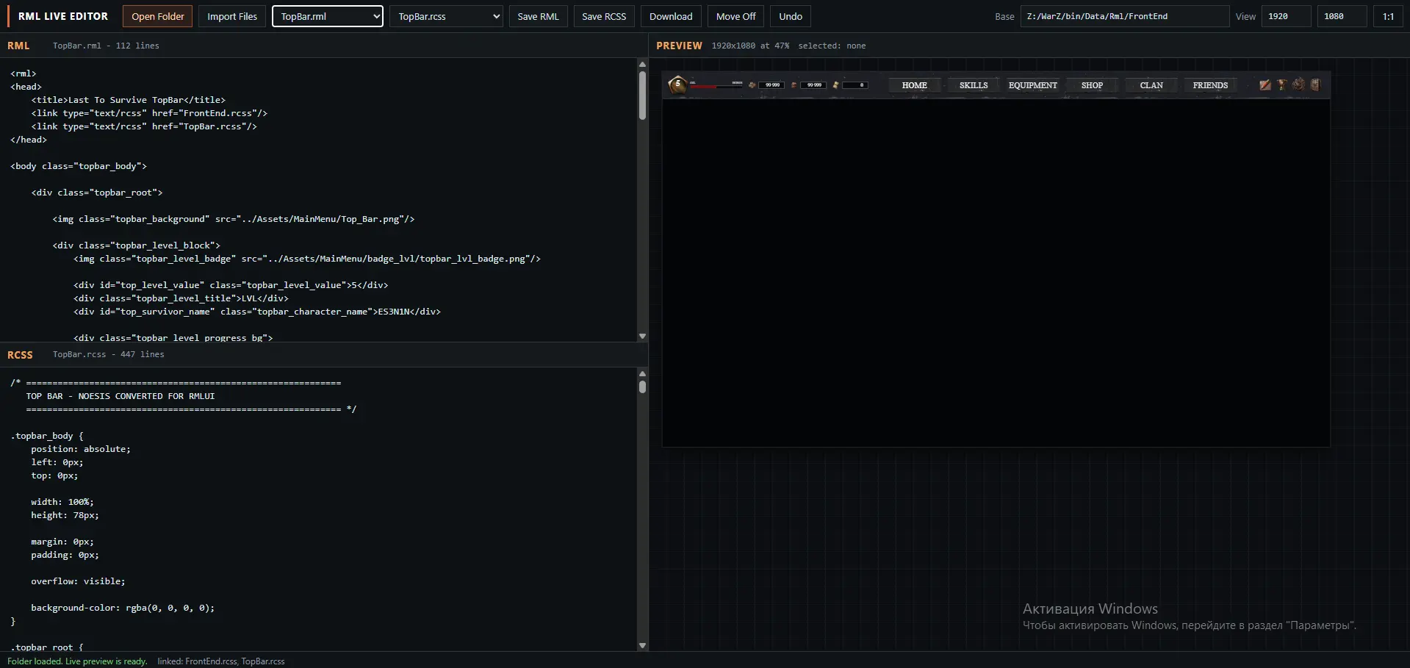1410x668 pixels.
Task: Click the Undo button
Action: click(x=791, y=16)
